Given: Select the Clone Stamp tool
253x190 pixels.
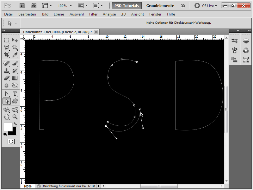Looking at the screenshot, I should click(6, 71).
